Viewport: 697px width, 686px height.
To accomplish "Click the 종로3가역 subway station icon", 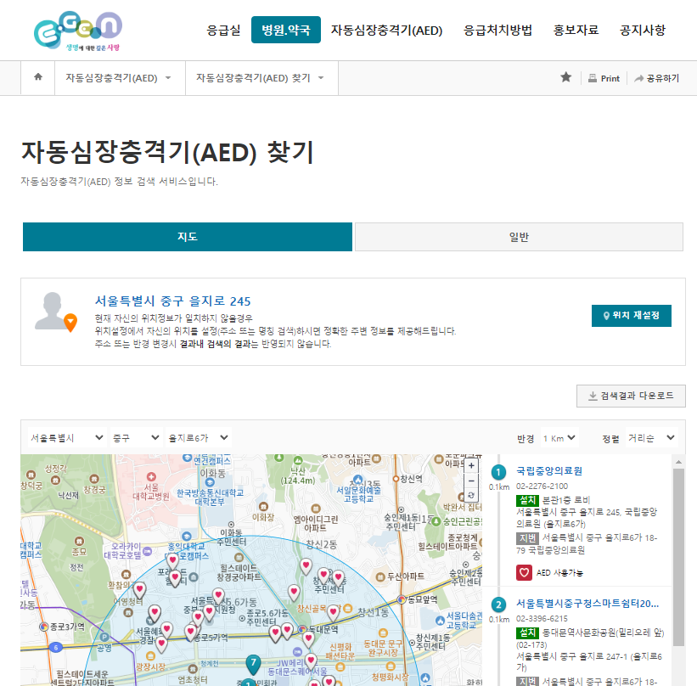I will (x=43, y=627).
